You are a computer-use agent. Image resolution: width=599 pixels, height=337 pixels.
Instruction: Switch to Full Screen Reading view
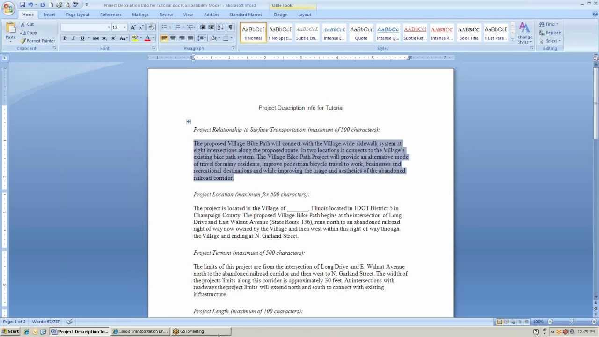(x=506, y=322)
